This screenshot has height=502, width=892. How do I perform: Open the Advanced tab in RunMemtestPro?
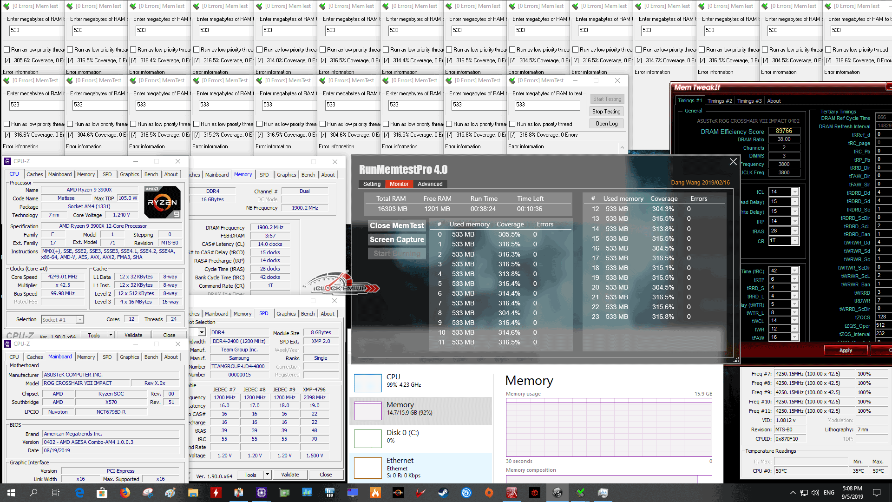pyautogui.click(x=430, y=184)
